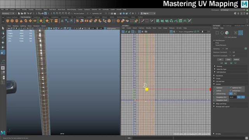Viewport: 249px width, 140px height.
Task: Open the Transform Constraint dropdown
Action: click(230, 56)
